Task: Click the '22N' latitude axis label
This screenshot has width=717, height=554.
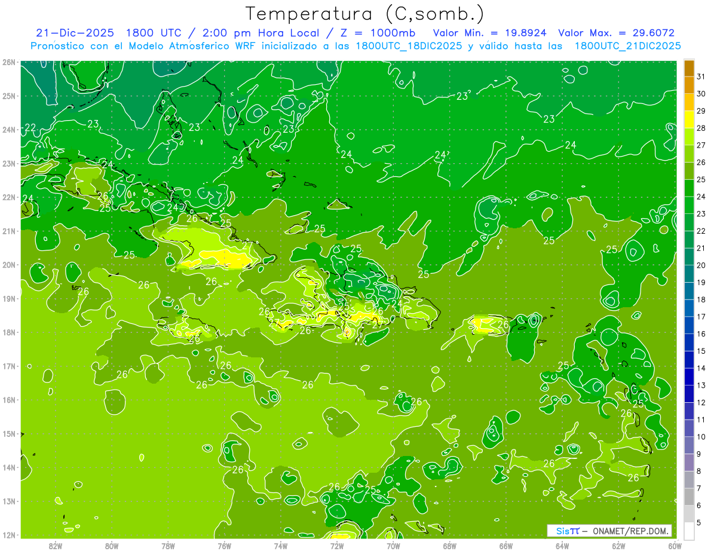Action: (9, 197)
